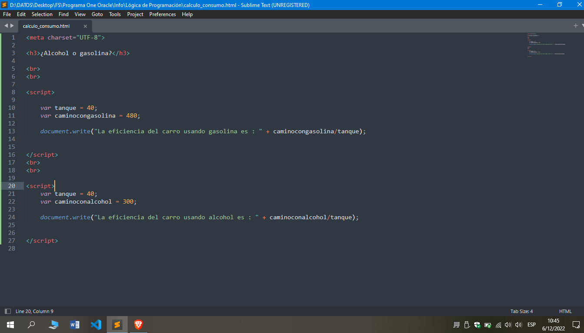
Task: Go to previous tab with left arrow
Action: tap(6, 26)
